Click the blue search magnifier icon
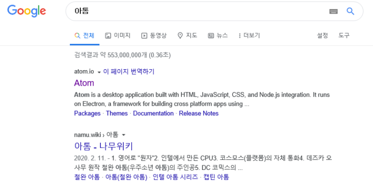This screenshot has height=189, width=373. pos(350,11)
